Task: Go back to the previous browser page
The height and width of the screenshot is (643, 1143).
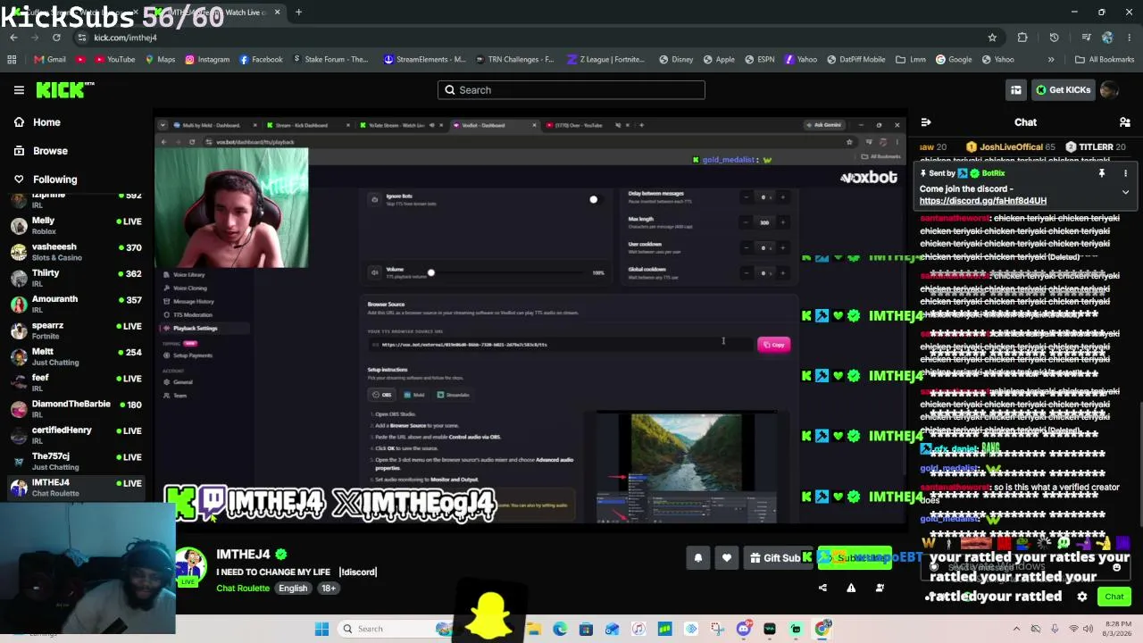Action: (x=13, y=38)
